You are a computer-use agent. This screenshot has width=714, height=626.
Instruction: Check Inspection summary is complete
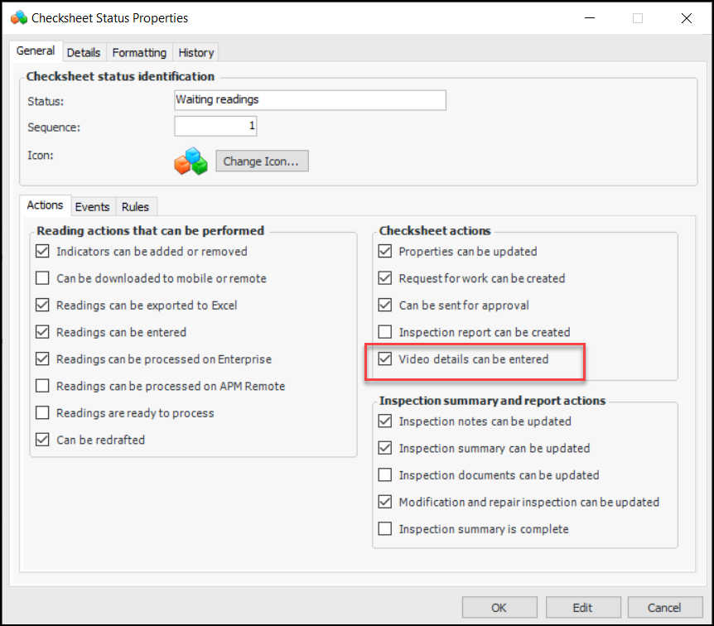point(385,528)
